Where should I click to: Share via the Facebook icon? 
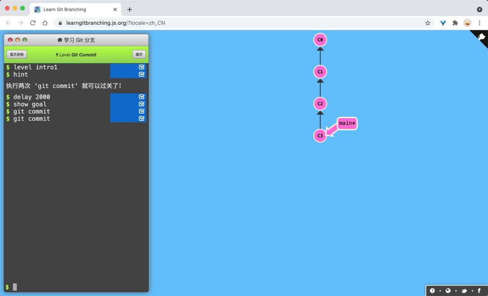pos(479,291)
